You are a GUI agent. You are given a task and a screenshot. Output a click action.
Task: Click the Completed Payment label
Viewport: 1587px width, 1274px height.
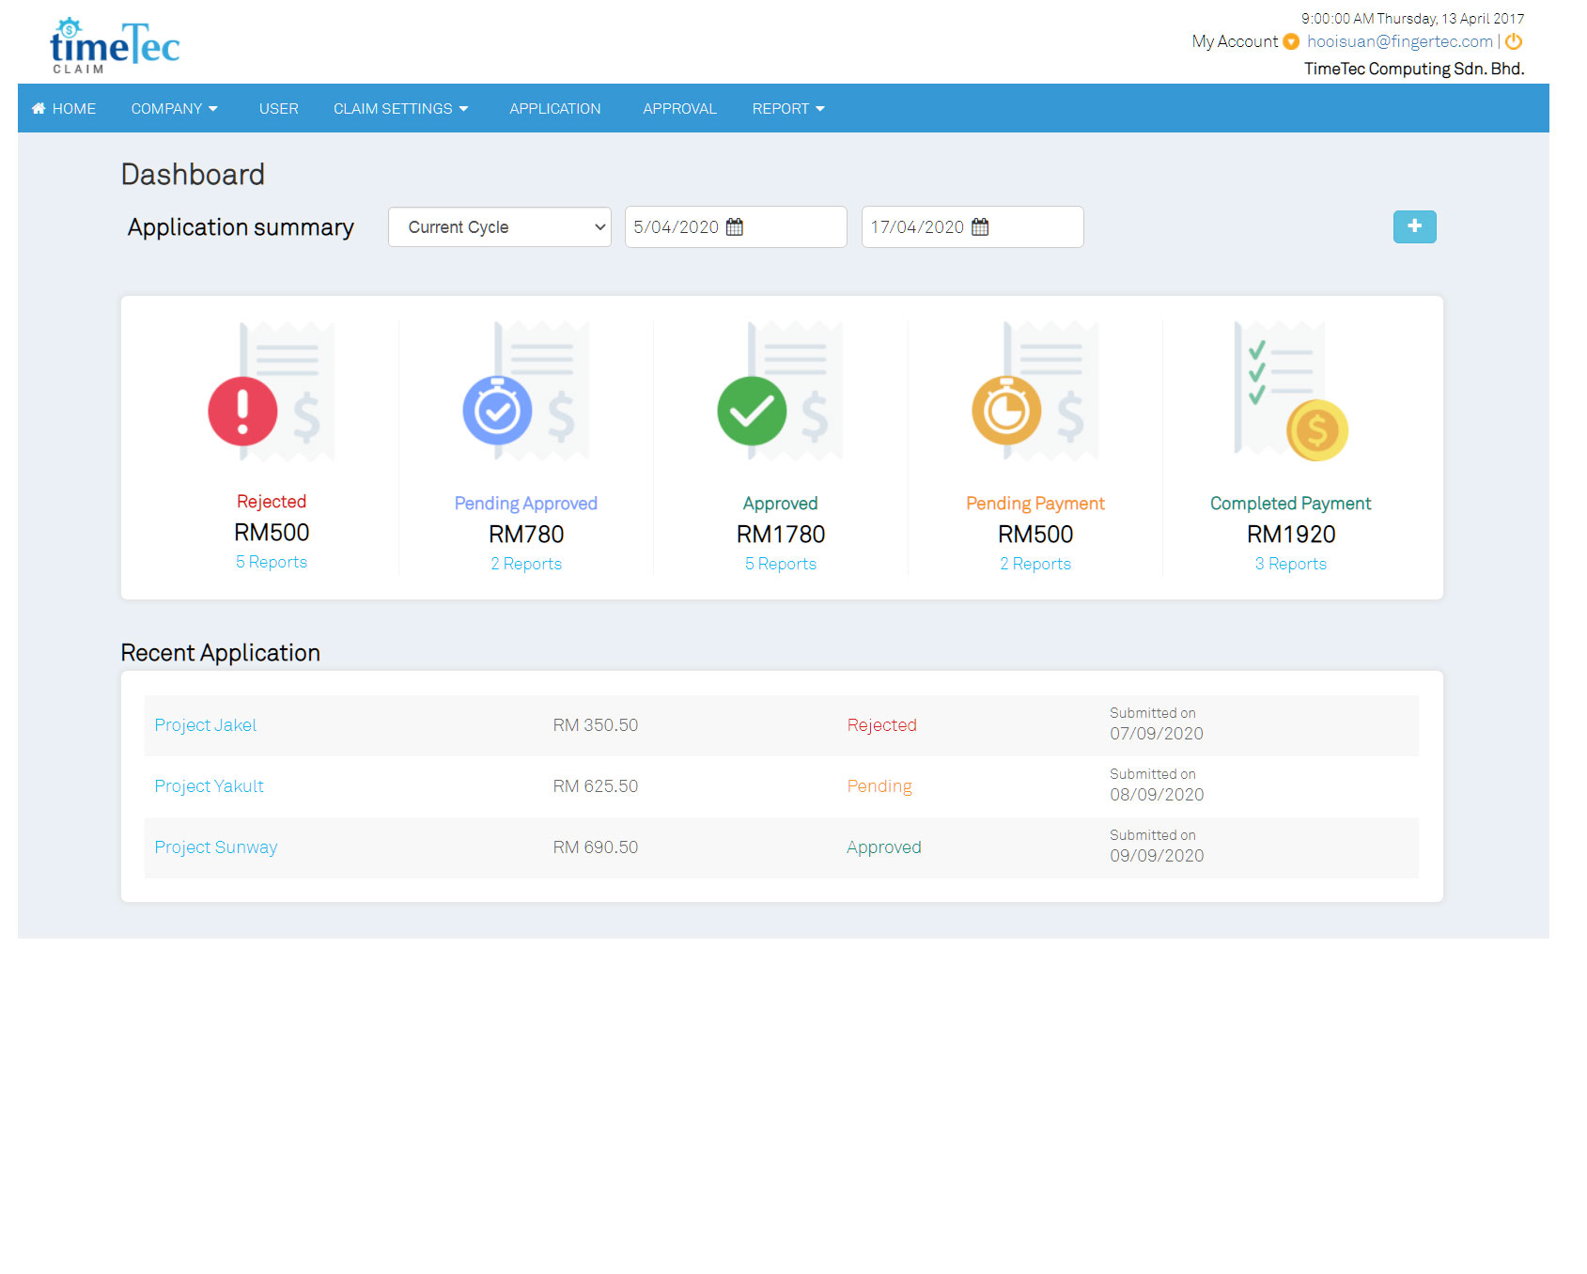coord(1291,504)
